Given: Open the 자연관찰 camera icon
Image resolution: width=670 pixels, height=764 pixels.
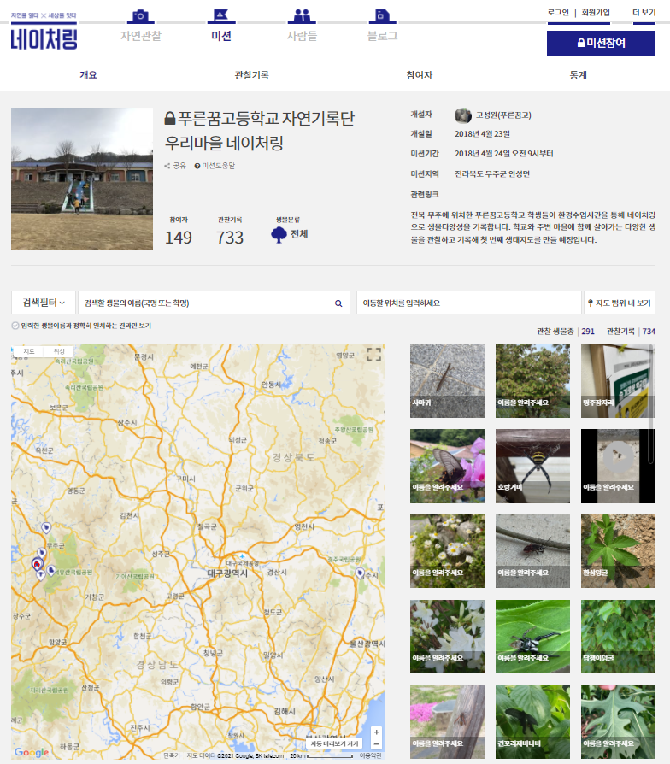Looking at the screenshot, I should pos(140,16).
